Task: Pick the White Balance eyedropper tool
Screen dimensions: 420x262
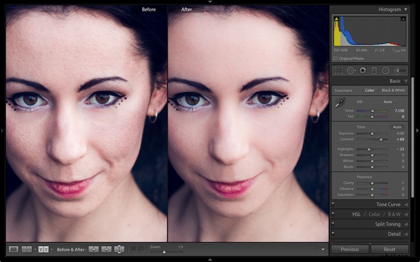Action: (x=340, y=102)
